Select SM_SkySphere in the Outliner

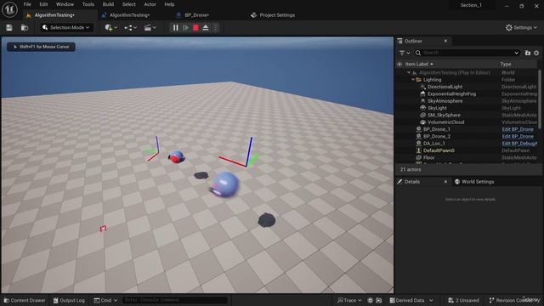tap(444, 116)
